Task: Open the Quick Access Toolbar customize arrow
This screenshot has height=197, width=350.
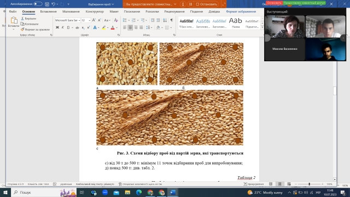Action: point(68,4)
